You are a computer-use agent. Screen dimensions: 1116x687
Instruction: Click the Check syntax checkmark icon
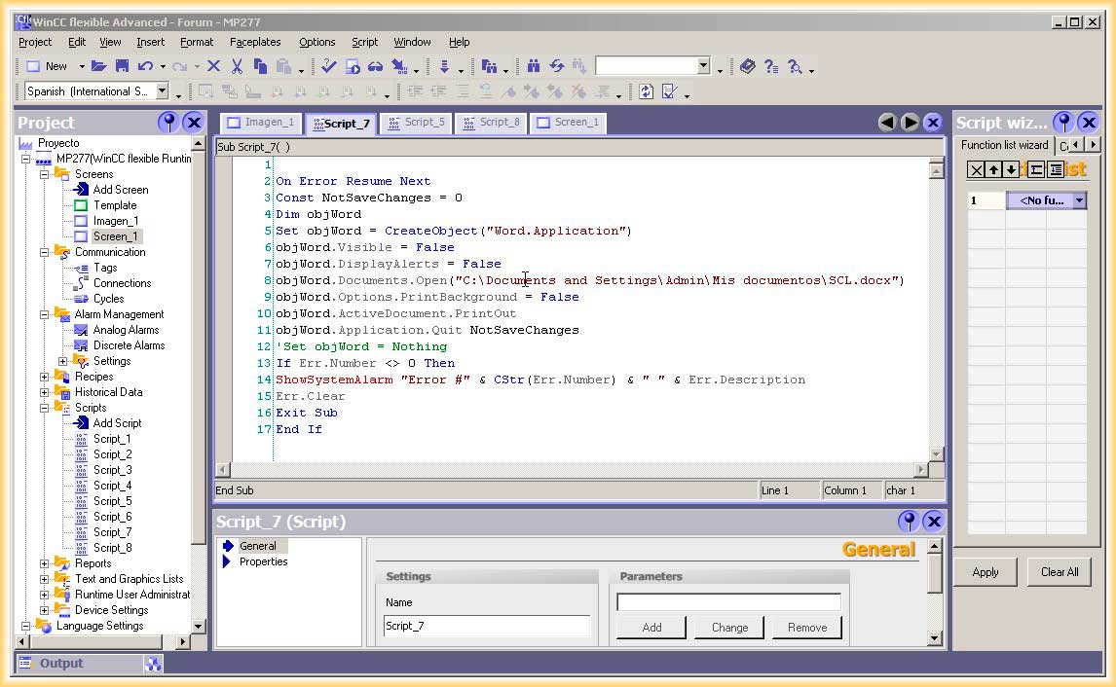[x=328, y=66]
